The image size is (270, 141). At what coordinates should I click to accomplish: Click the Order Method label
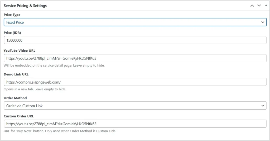tap(15, 98)
